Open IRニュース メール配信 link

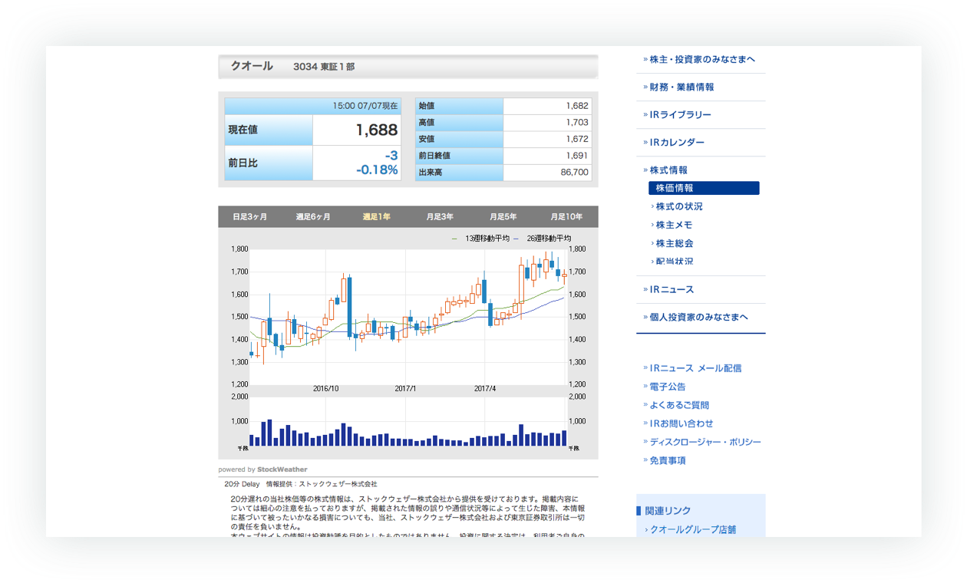click(695, 368)
